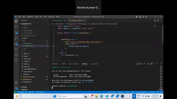Change the Spaces: 4 indentation setting

tap(121, 92)
